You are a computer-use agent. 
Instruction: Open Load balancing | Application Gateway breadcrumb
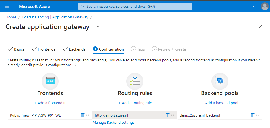(x=55, y=17)
